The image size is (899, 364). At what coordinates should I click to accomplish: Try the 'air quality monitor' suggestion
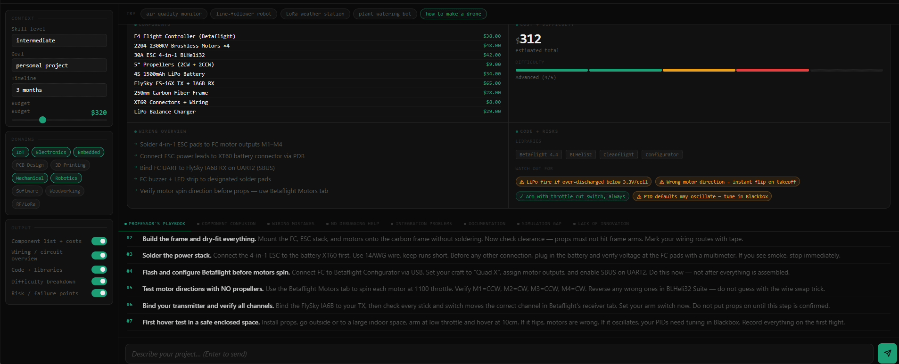coord(173,14)
